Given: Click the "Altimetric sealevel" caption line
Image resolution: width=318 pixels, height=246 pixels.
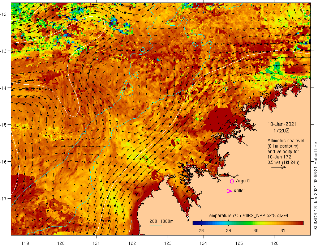Looking at the screenshot, I should point(286,141).
